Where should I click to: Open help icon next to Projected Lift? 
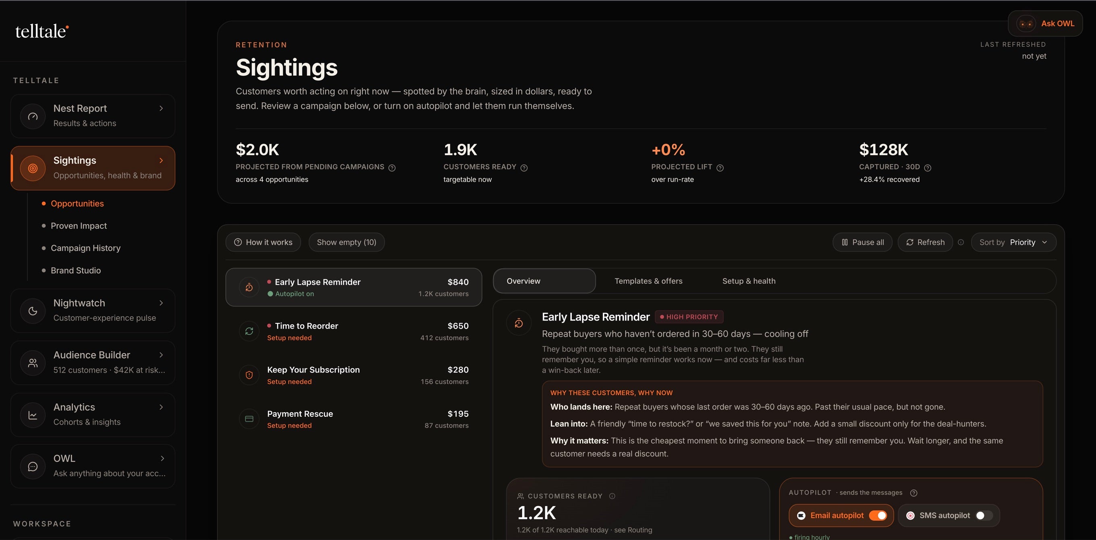(720, 168)
